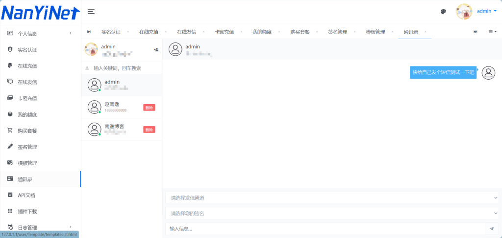This screenshot has width=502, height=238.
Task: Close the 卡密充值 tab
Action: [241, 32]
